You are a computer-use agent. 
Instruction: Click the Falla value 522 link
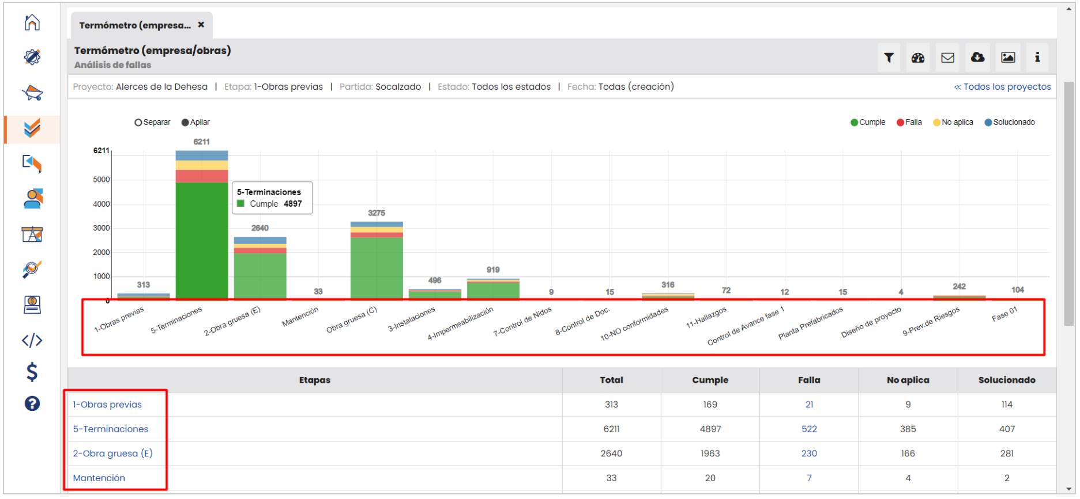809,429
